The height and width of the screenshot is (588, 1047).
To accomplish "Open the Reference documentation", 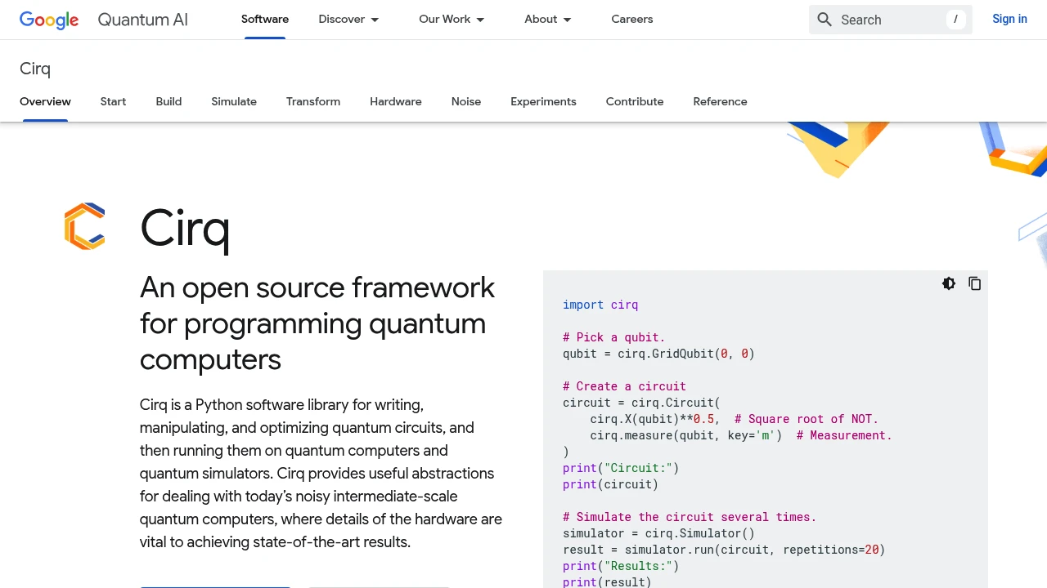I will pyautogui.click(x=720, y=101).
